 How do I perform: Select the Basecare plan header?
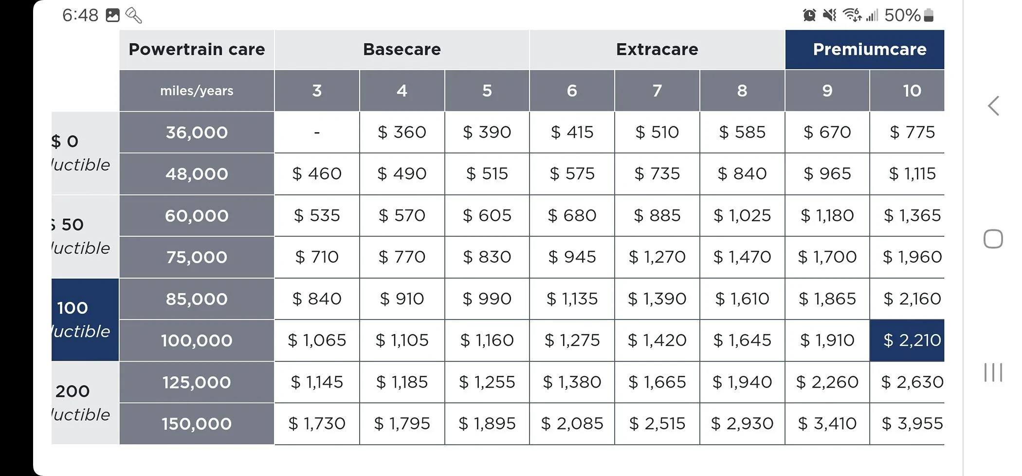[401, 50]
